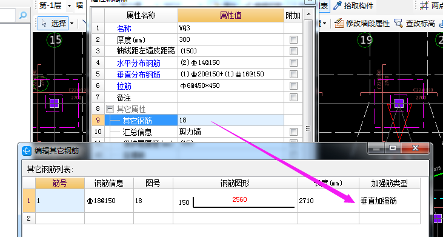Tick the 拉筋 附加 checkbox
Screen dimensions: 443x237
pyautogui.click(x=293, y=86)
